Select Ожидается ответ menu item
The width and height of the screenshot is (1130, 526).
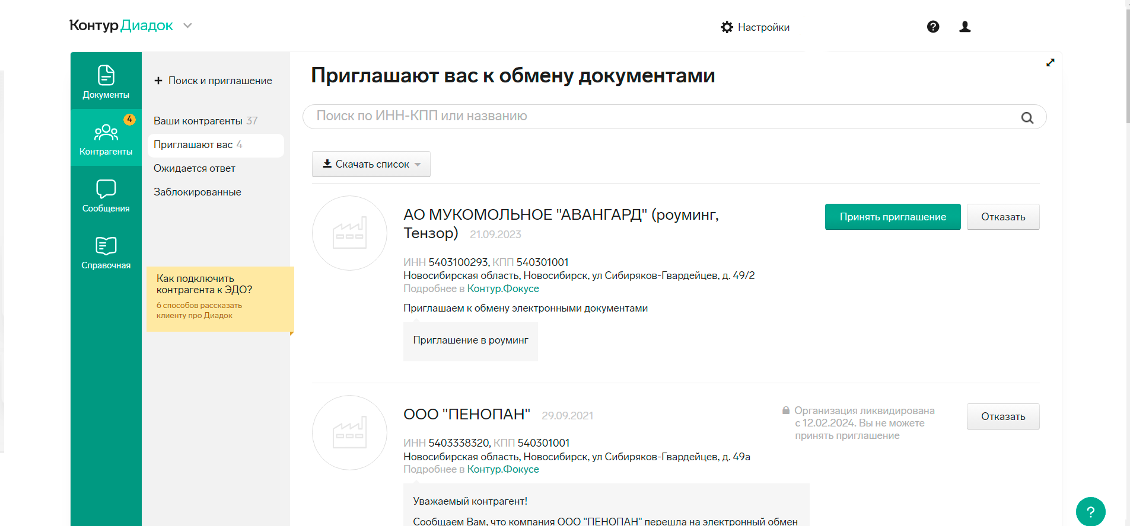[195, 168]
